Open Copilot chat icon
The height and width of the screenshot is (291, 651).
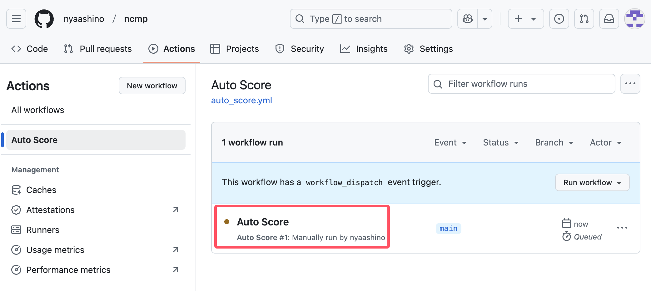tap(468, 19)
